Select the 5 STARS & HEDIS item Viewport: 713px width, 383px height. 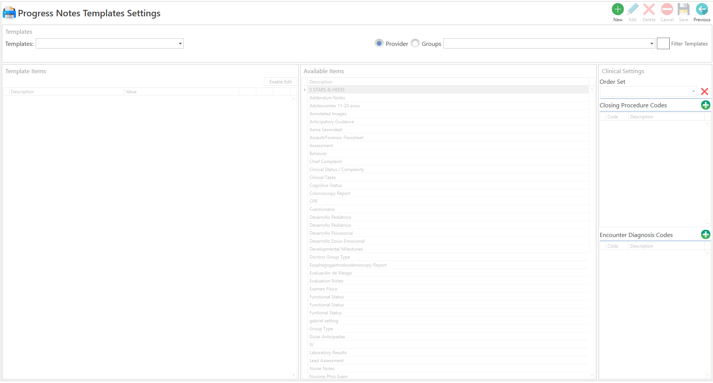(x=327, y=89)
